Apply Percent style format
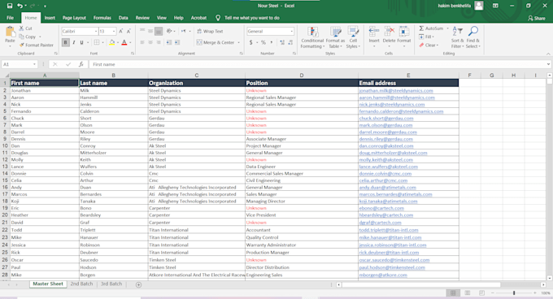The height and width of the screenshot is (299, 553). (x=263, y=42)
